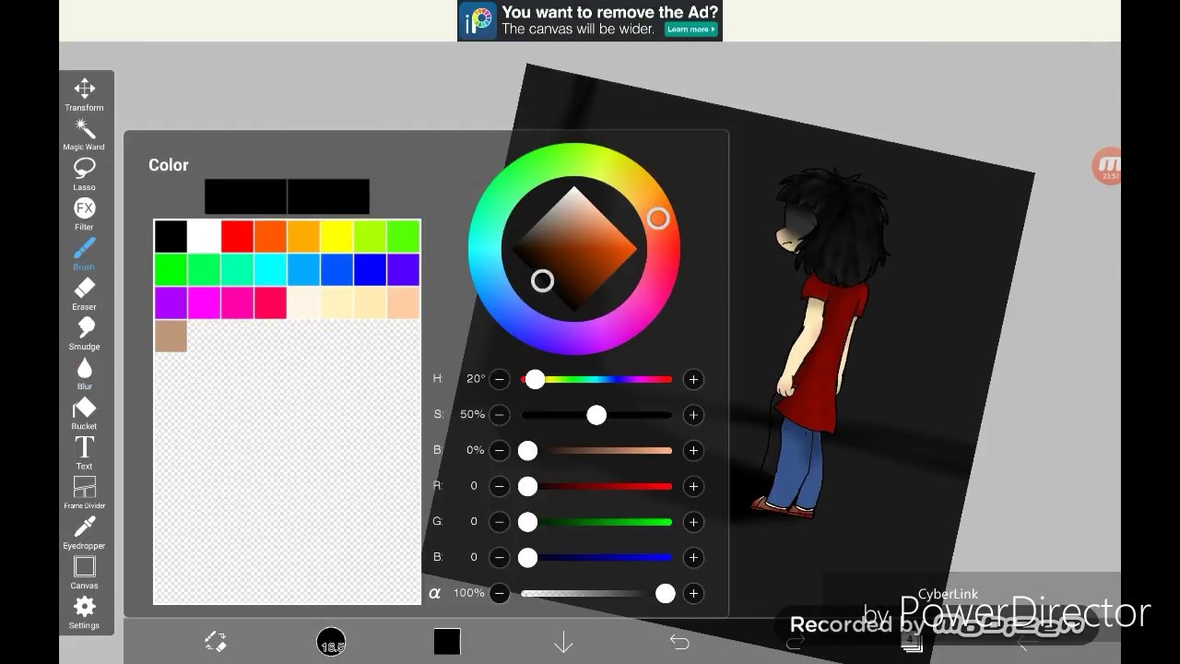Decrease alpha with minus button
Viewport: 1180px width, 664px height.
[500, 593]
